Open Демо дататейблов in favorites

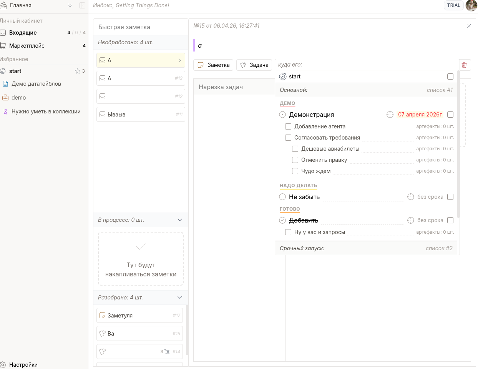tap(36, 84)
